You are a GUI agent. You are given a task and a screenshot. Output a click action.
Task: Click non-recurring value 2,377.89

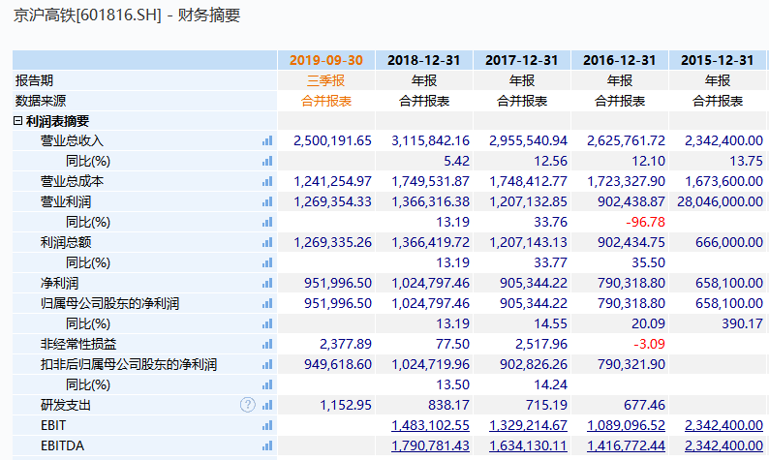point(346,344)
